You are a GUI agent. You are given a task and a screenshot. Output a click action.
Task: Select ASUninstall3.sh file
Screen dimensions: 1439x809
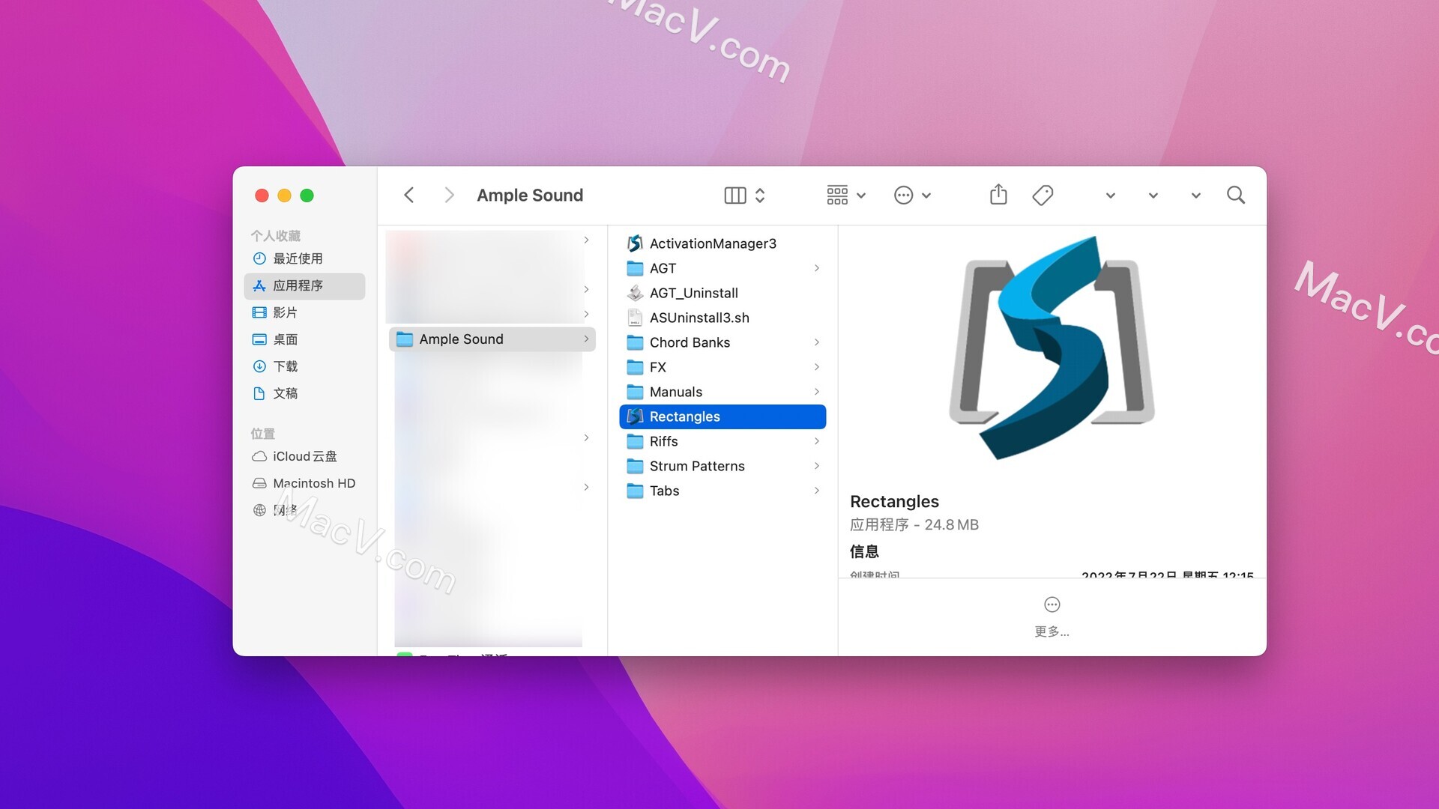(x=722, y=318)
